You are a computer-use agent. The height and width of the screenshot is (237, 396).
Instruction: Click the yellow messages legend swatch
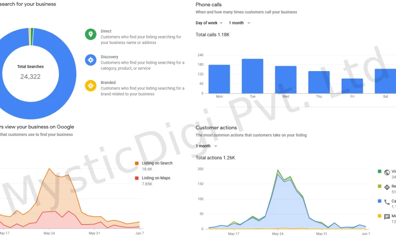coord(379,216)
